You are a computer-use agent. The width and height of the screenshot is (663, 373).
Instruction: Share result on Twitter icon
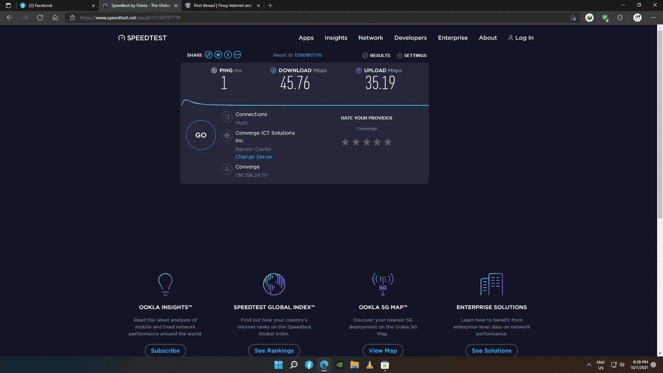(x=218, y=55)
